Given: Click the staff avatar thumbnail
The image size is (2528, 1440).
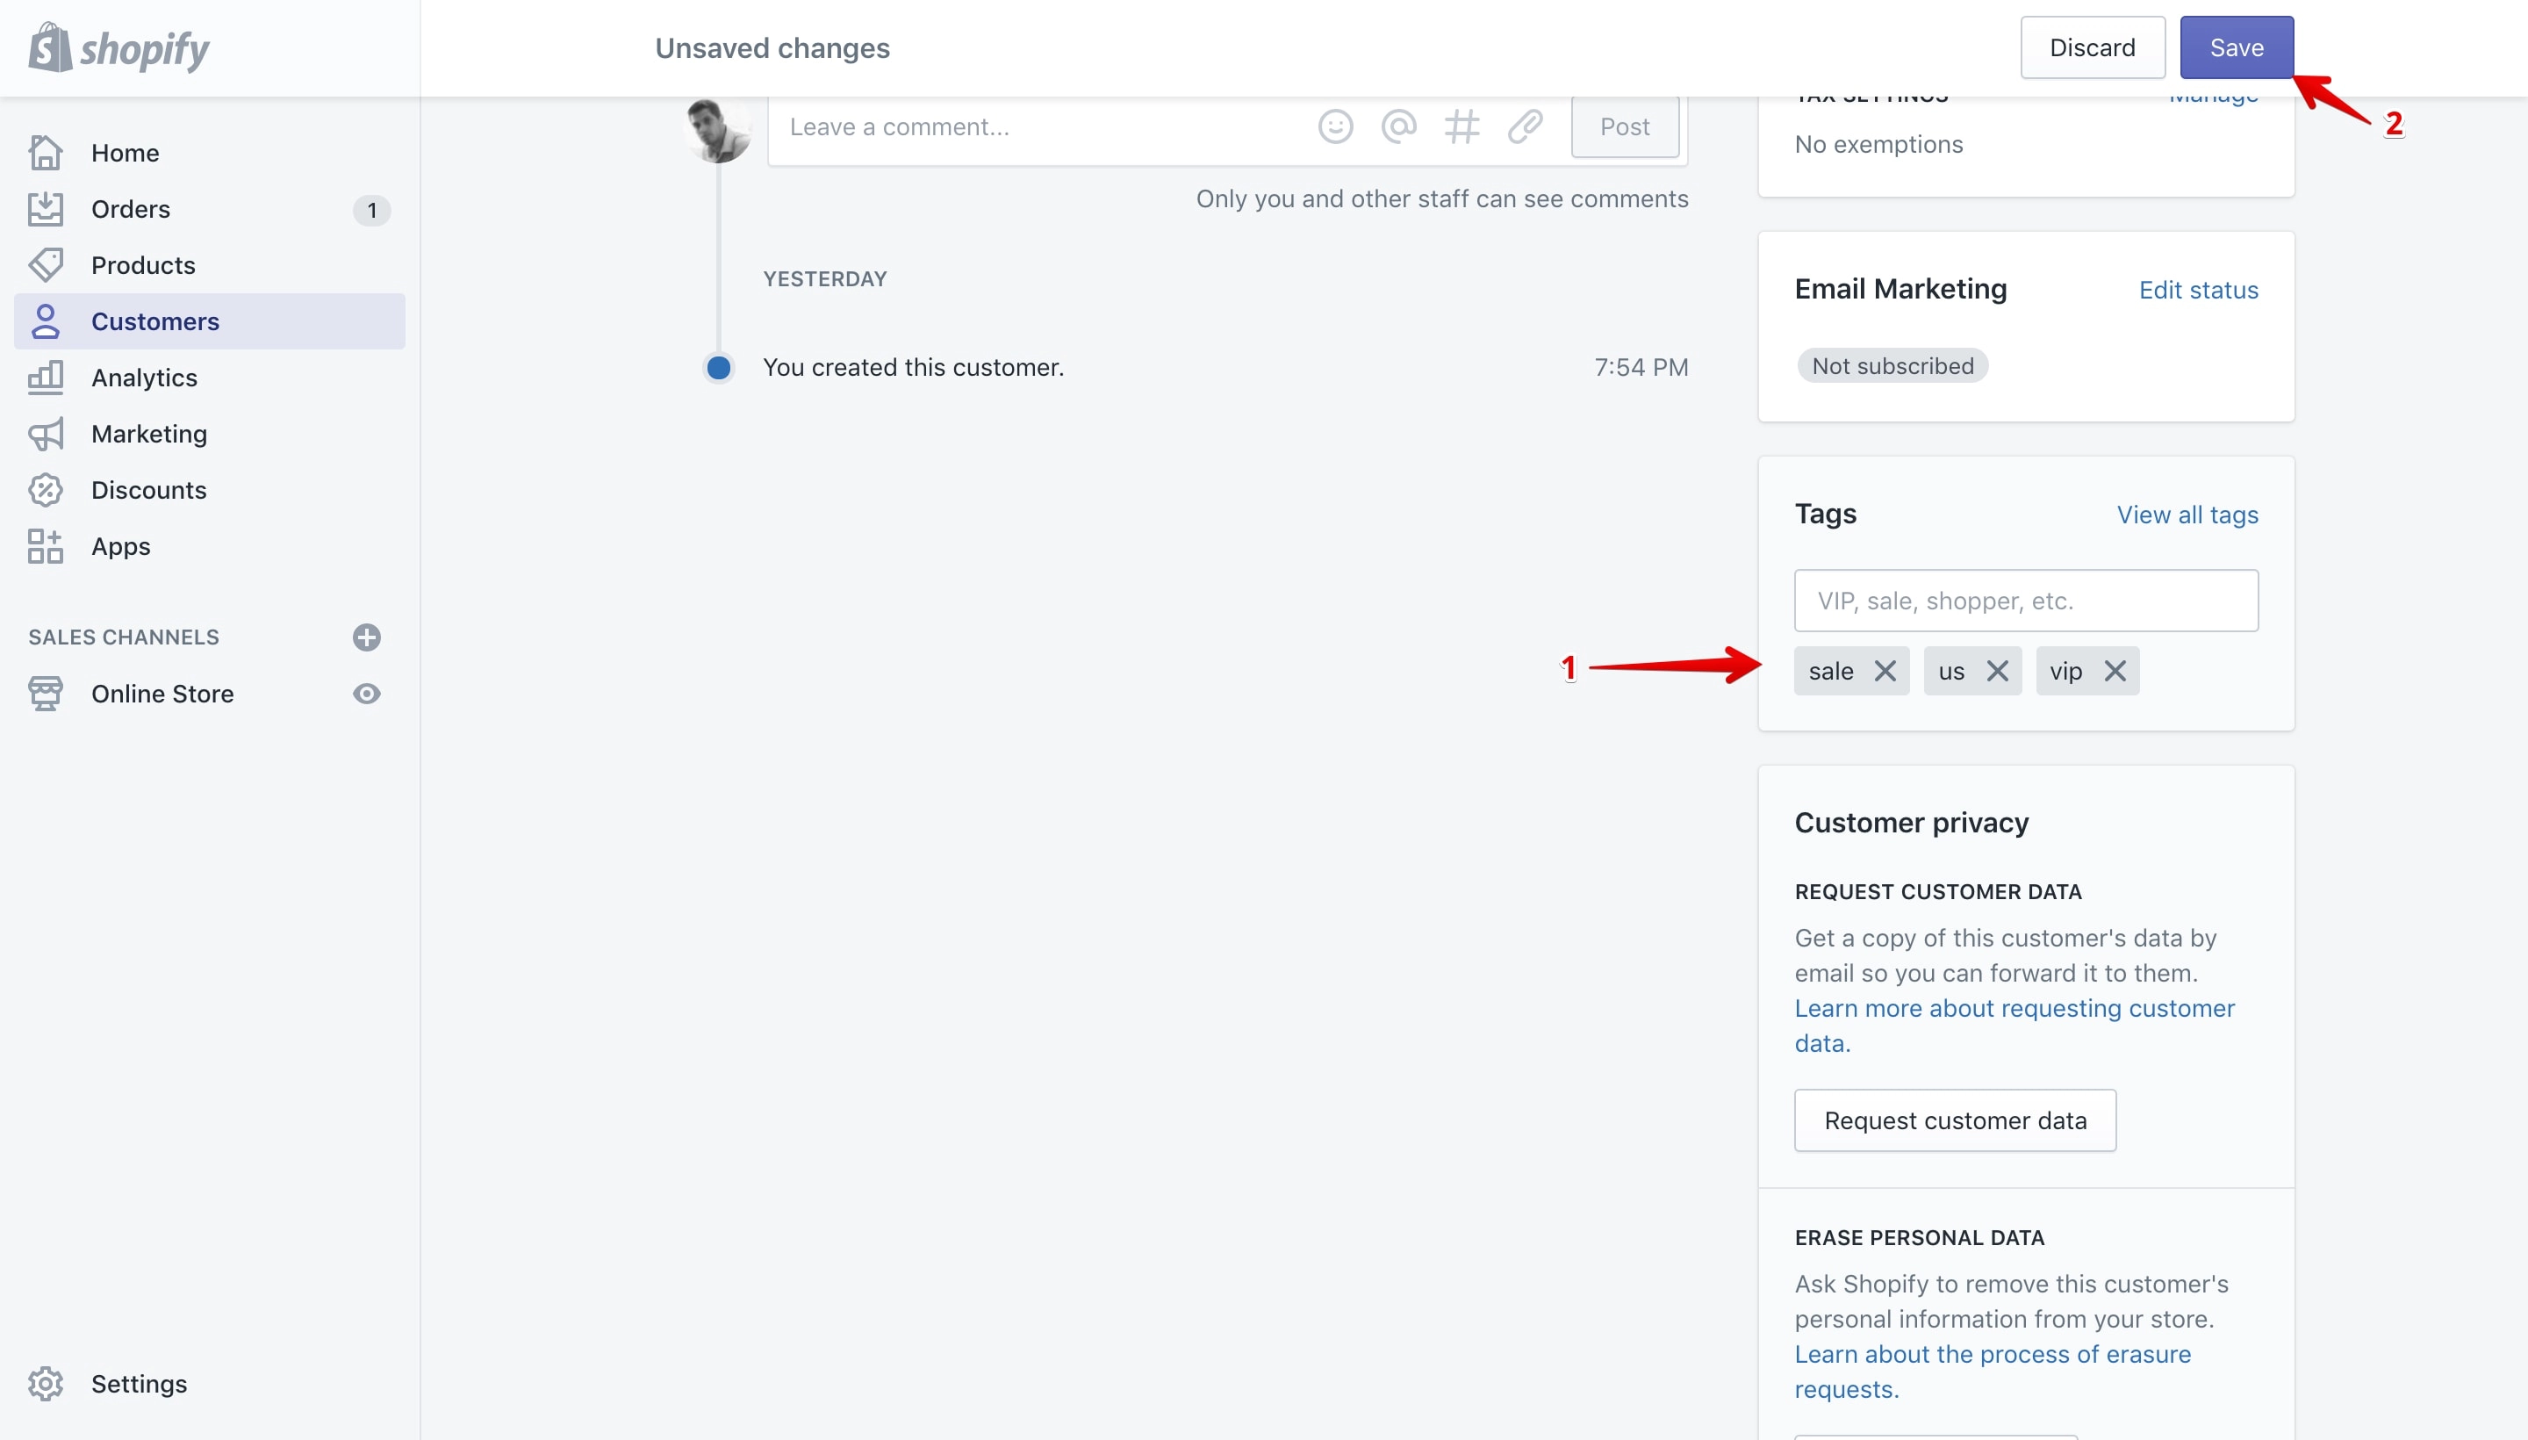Looking at the screenshot, I should [718, 130].
